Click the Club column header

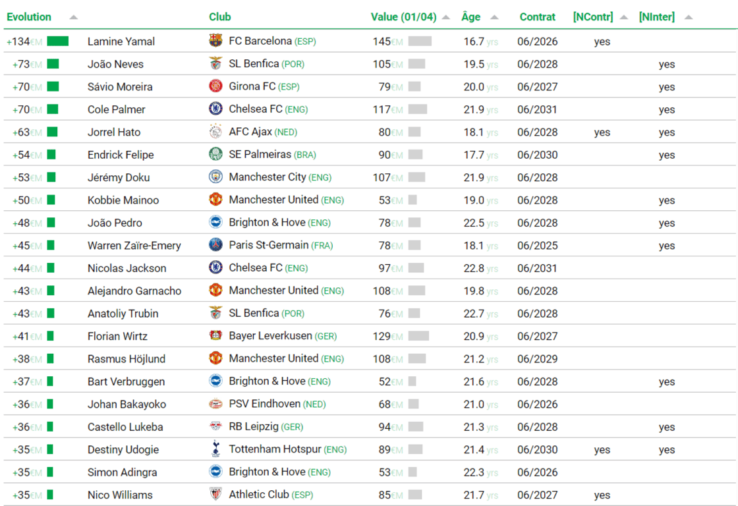point(220,17)
